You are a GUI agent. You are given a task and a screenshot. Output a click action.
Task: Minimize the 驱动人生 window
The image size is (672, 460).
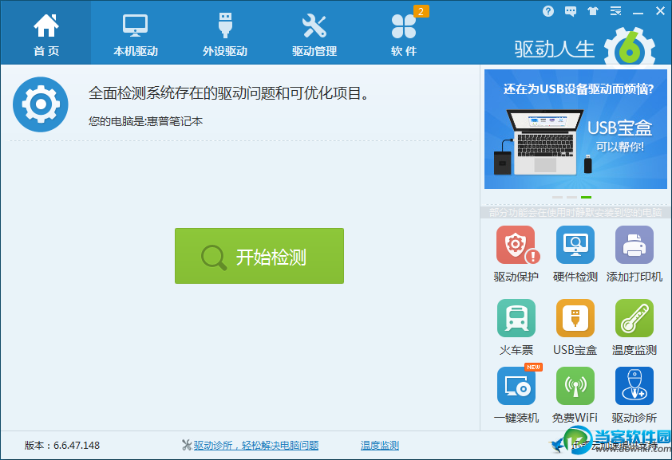[x=638, y=12]
